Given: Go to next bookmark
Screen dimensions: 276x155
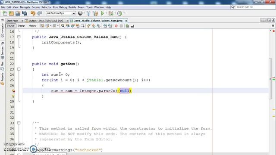Looking at the screenshot, I should 94,26.
